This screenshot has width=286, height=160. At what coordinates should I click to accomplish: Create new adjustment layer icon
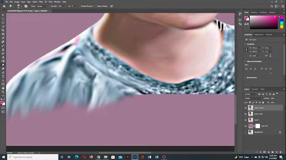pos(269,152)
